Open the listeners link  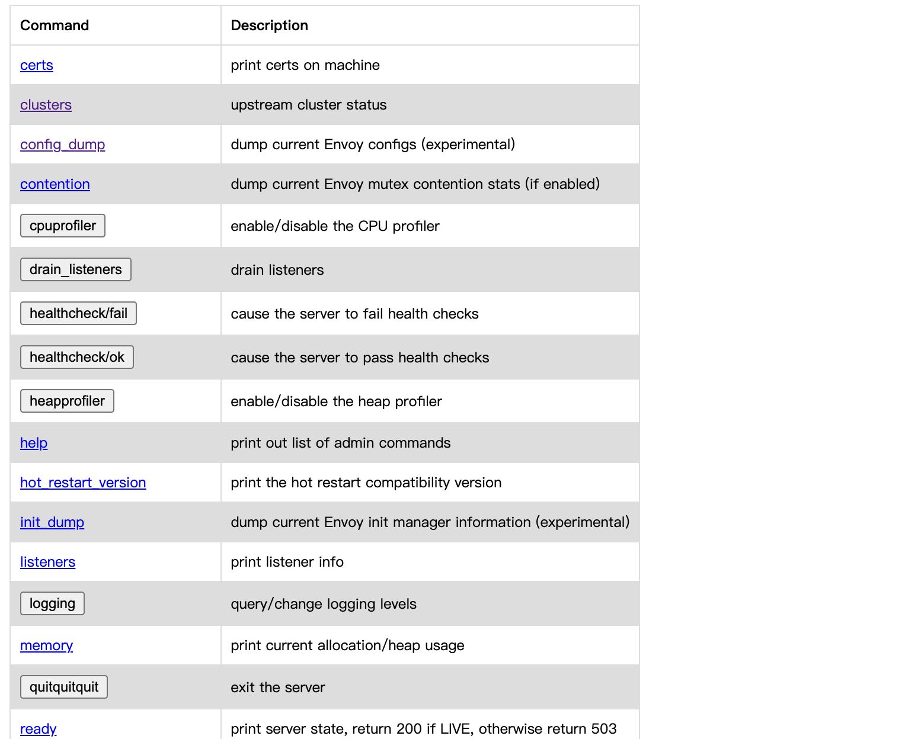pyautogui.click(x=48, y=562)
